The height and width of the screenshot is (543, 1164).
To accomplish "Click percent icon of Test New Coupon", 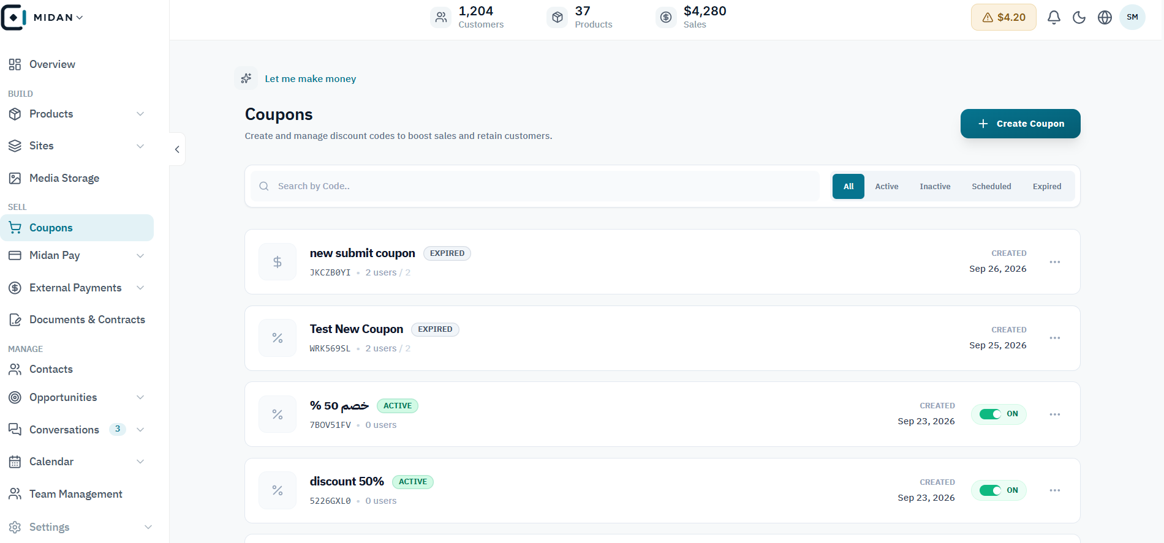I will click(278, 338).
